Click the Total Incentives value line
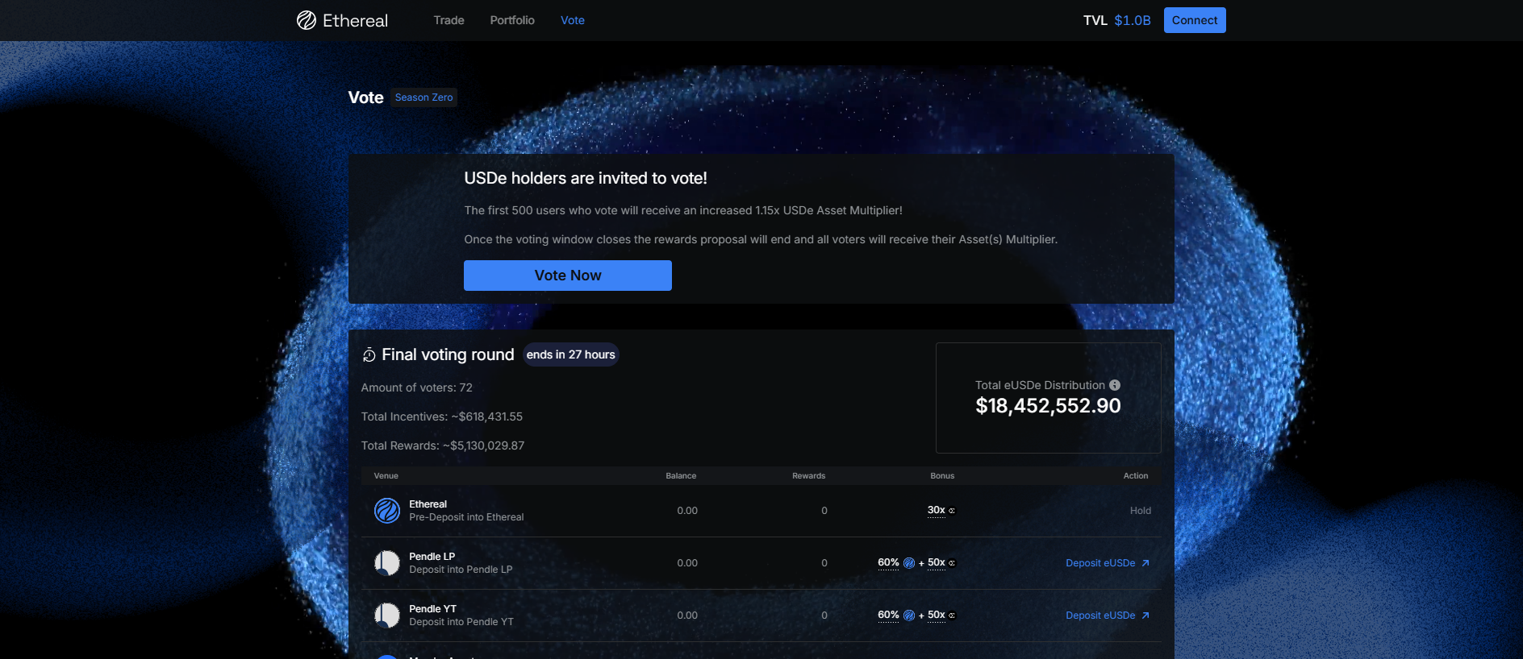The image size is (1523, 659). [442, 417]
